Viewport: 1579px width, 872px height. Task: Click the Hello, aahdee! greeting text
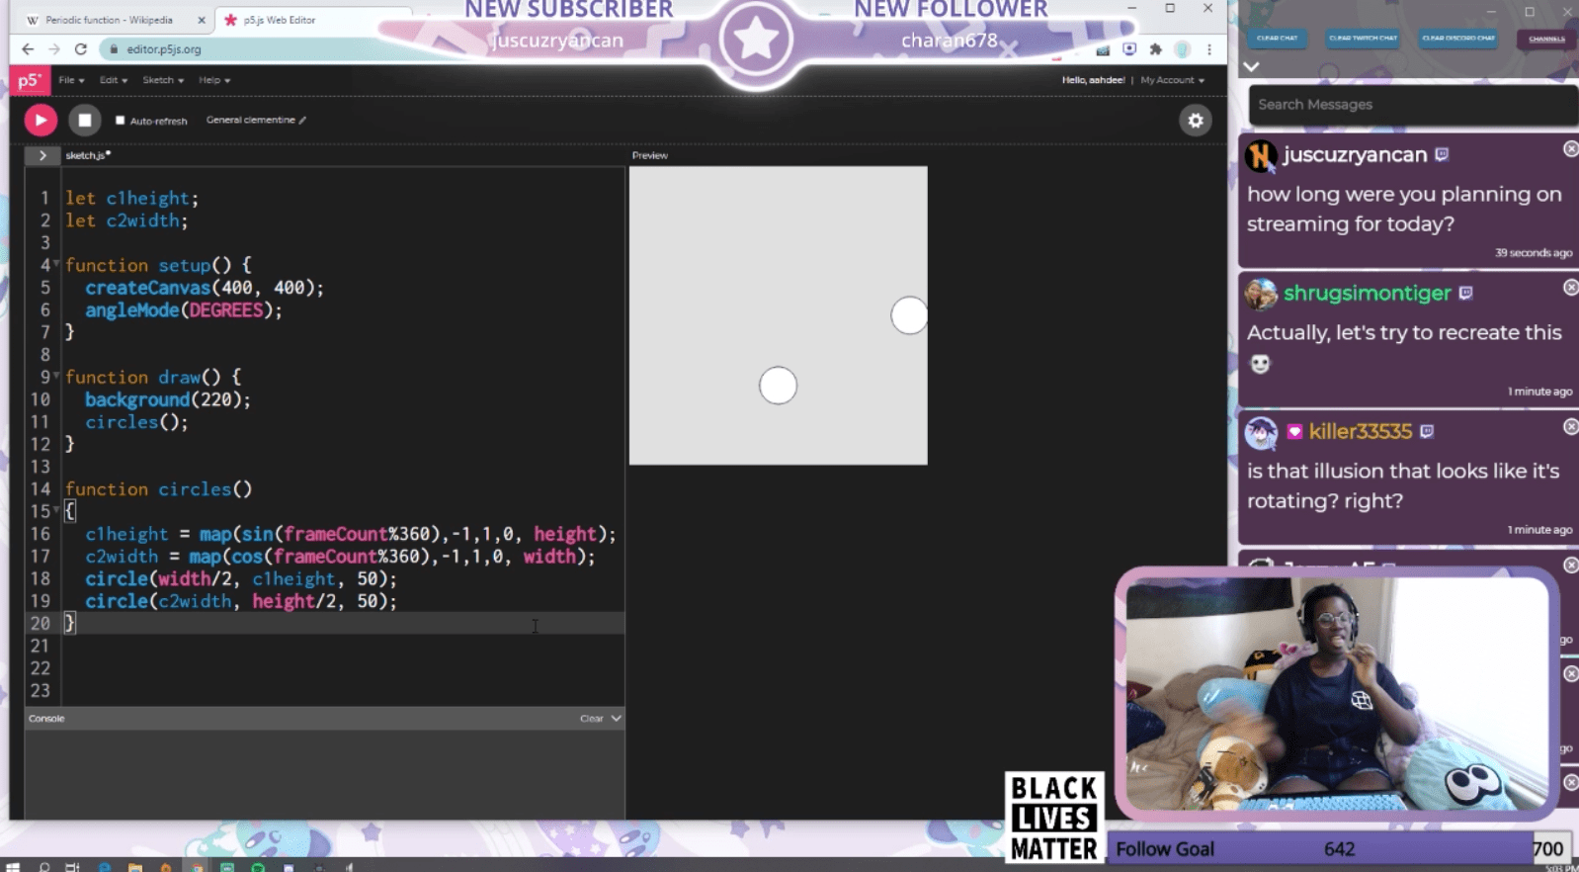click(x=1093, y=80)
